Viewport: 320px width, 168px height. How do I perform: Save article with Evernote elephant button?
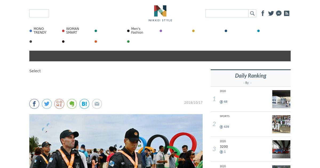click(72, 104)
